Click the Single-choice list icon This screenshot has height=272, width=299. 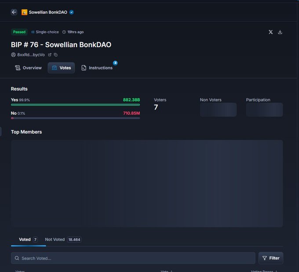[x=33, y=32]
